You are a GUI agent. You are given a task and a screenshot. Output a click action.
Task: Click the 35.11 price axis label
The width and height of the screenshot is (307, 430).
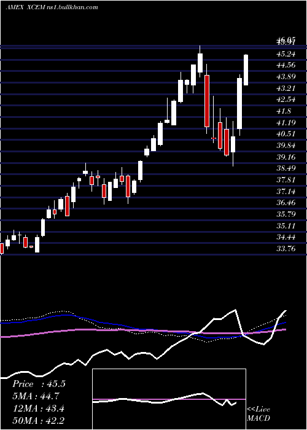tap(286, 225)
